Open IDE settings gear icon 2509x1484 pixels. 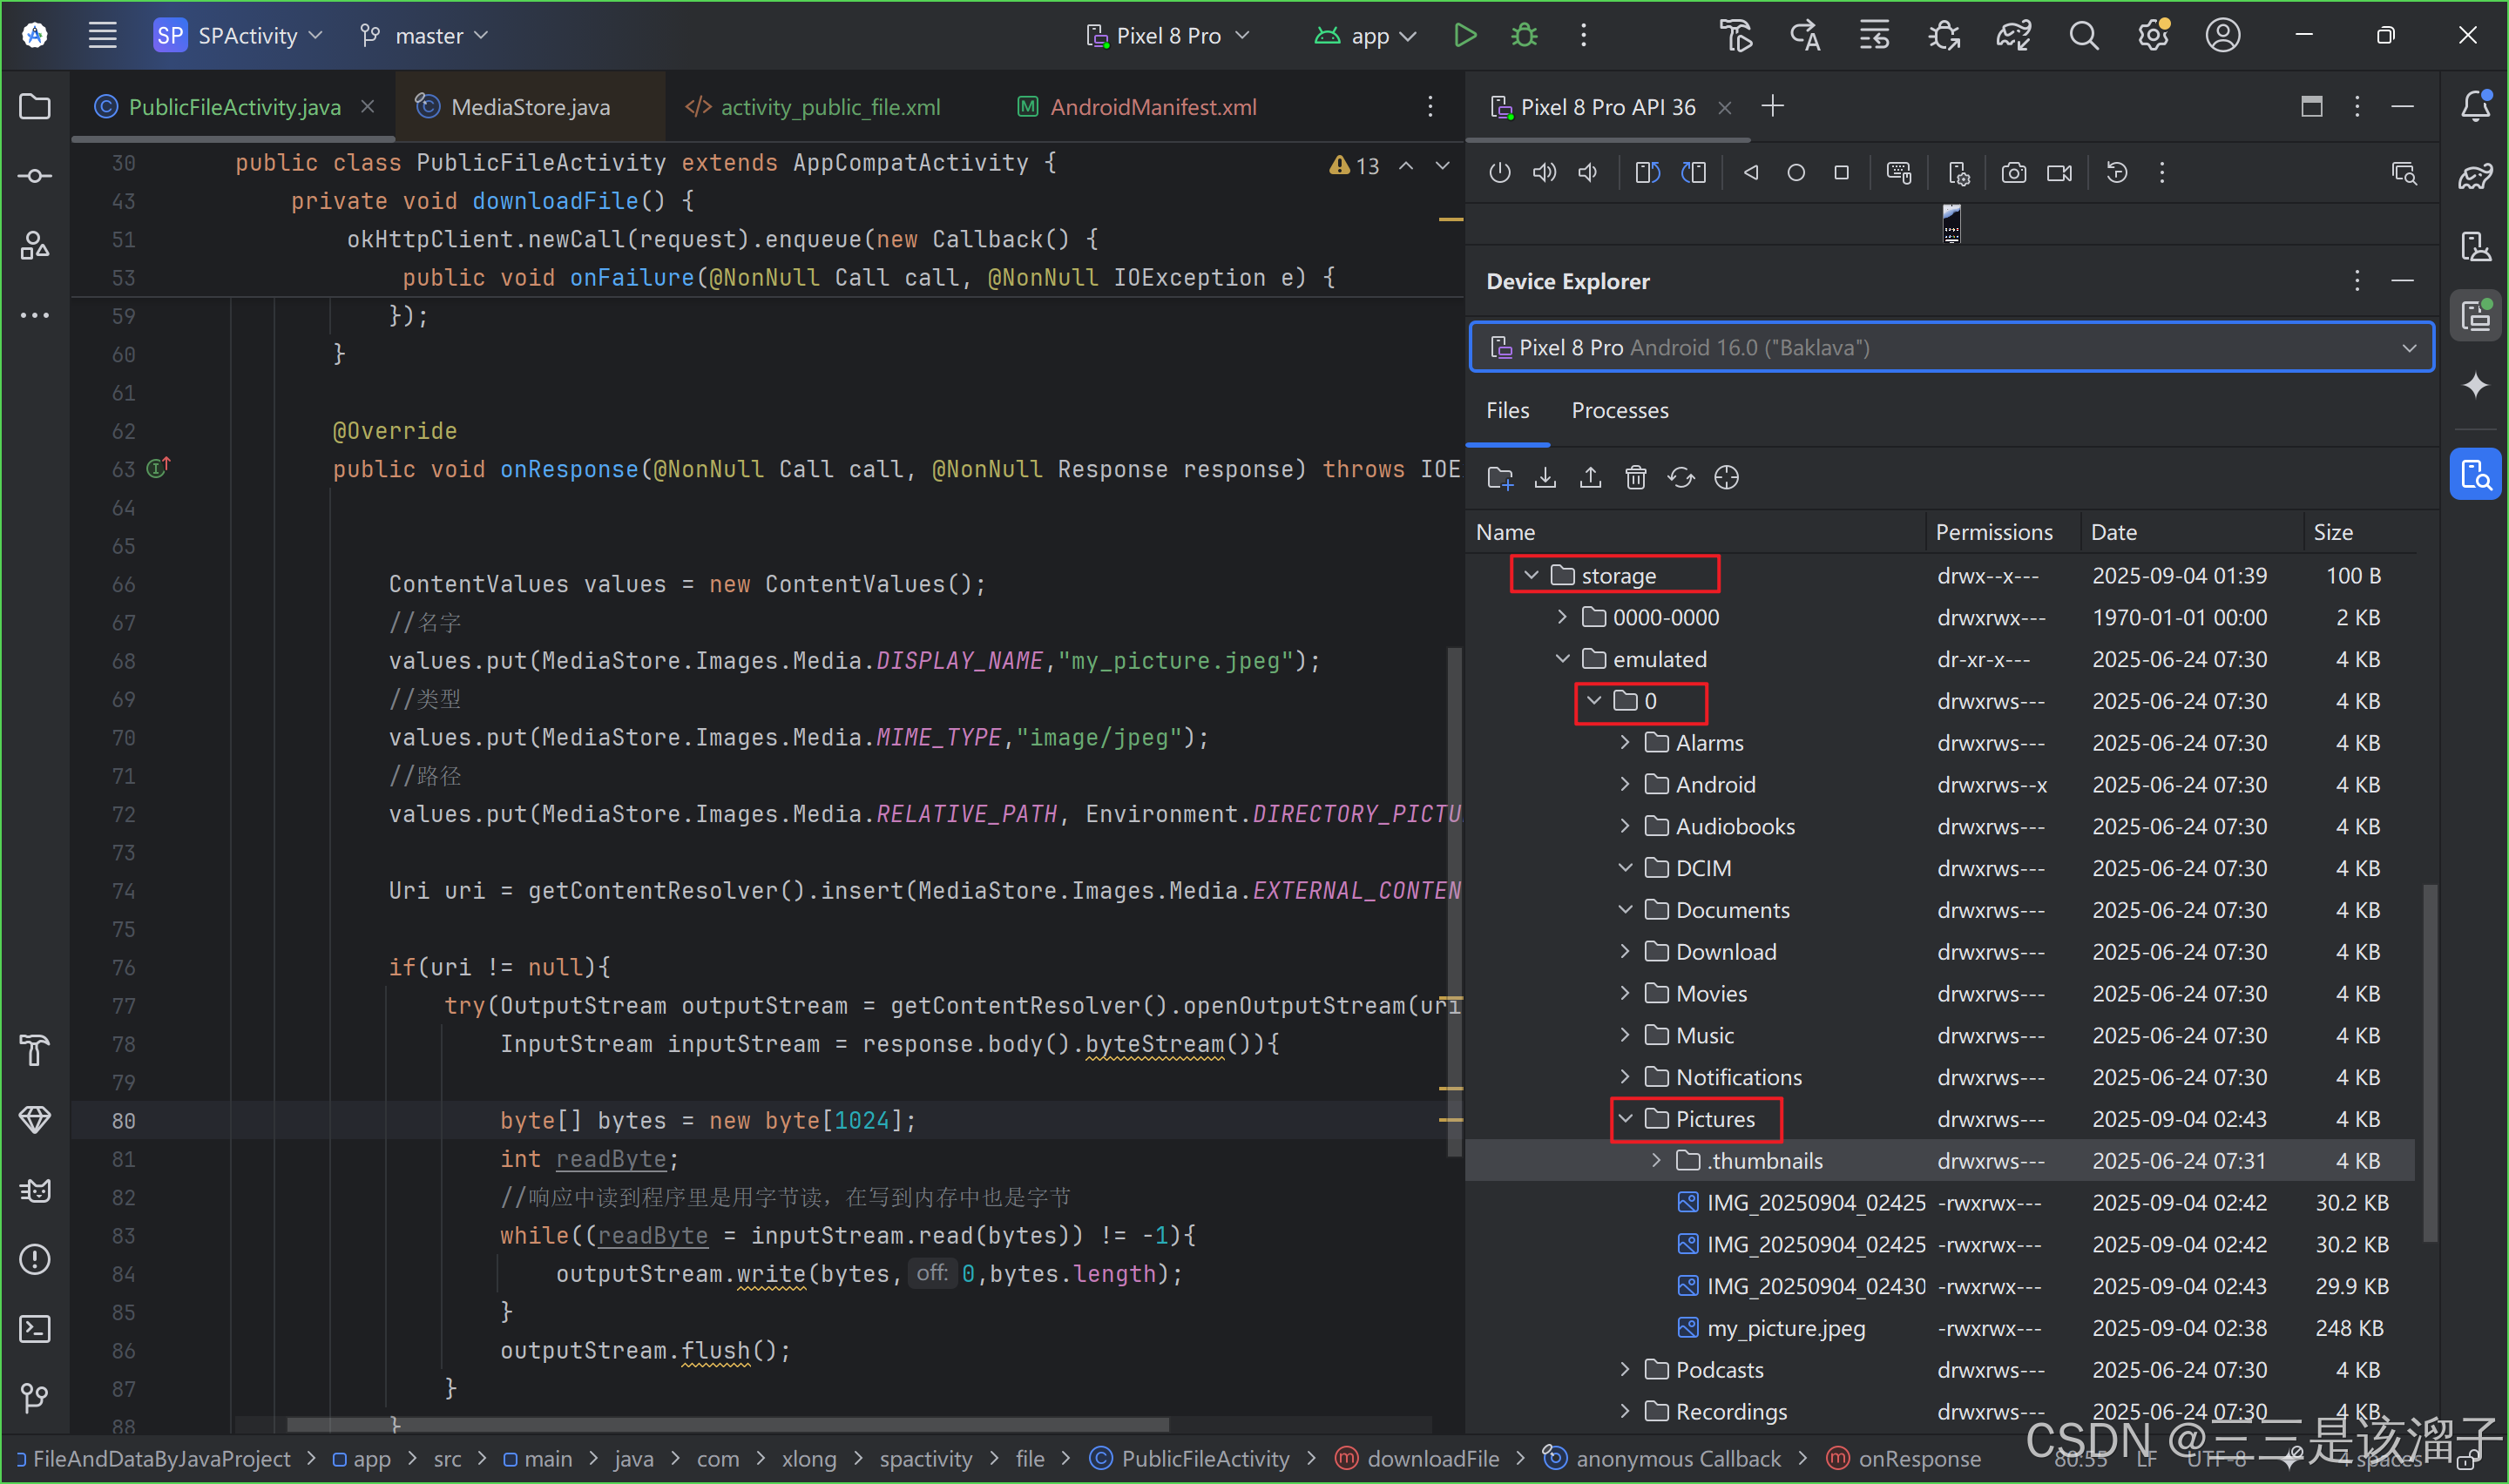(x=2153, y=36)
